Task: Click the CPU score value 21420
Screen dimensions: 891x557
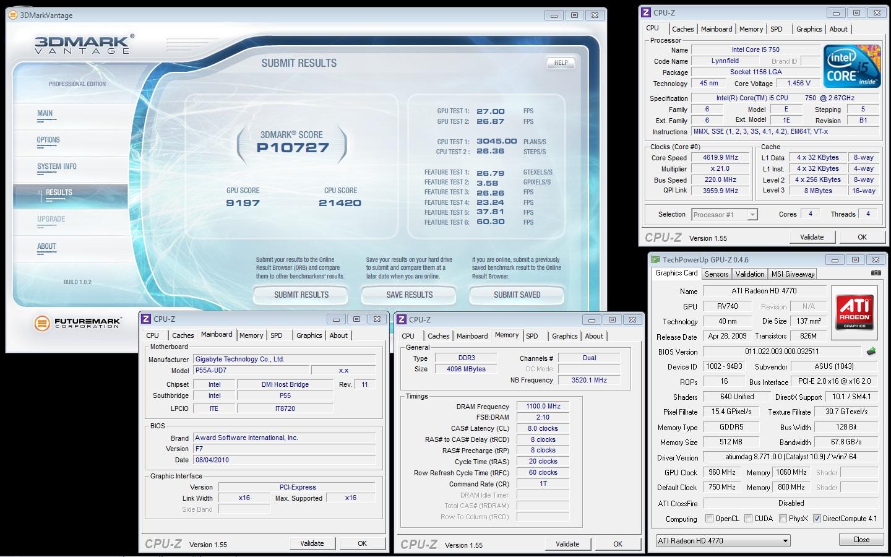Action: coord(340,203)
